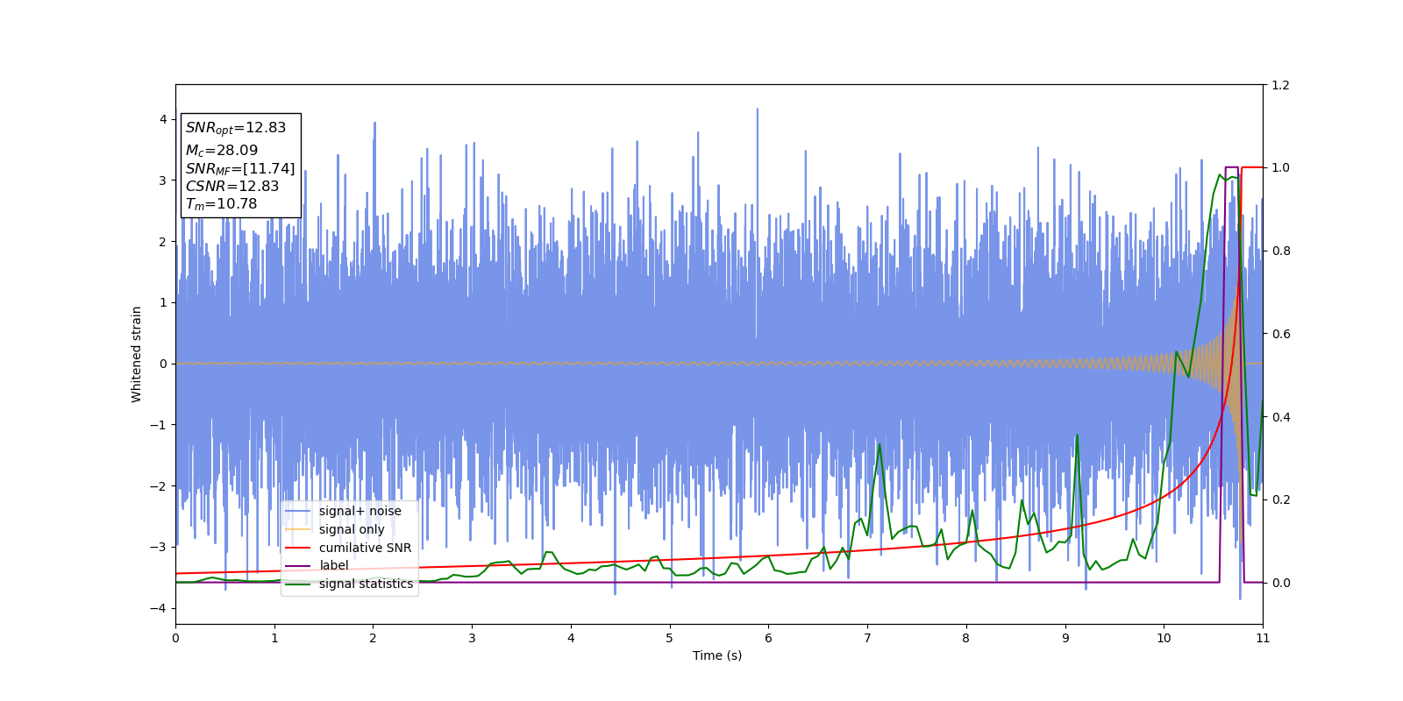Image resolution: width=1403 pixels, height=701 pixels.
Task: Click the SNRopt=12.83 annotation
Action: click(236, 128)
